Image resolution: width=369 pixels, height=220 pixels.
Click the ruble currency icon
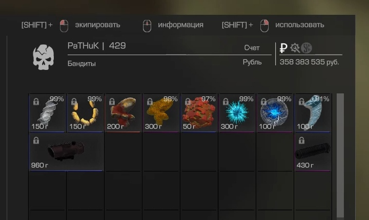[283, 48]
